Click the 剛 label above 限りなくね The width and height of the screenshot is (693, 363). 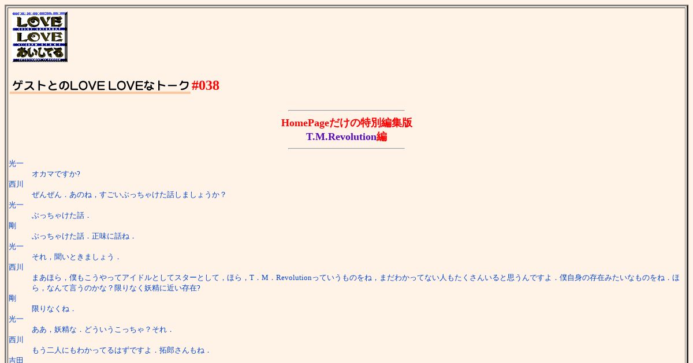(x=13, y=298)
